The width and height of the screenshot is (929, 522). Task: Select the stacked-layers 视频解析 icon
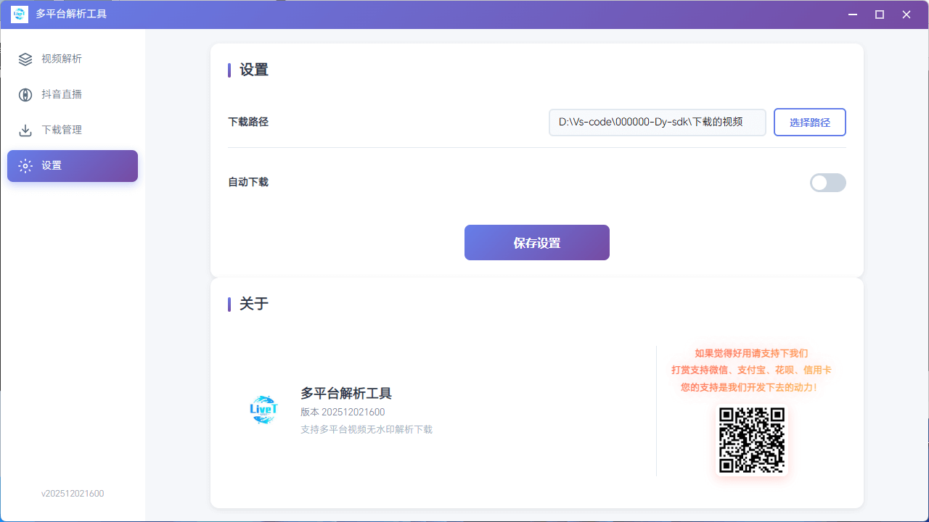(x=25, y=59)
